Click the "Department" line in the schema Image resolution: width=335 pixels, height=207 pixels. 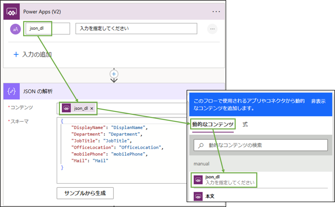click(107, 134)
